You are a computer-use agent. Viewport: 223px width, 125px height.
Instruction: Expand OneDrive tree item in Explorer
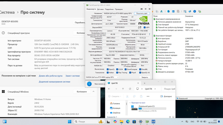point(108,113)
